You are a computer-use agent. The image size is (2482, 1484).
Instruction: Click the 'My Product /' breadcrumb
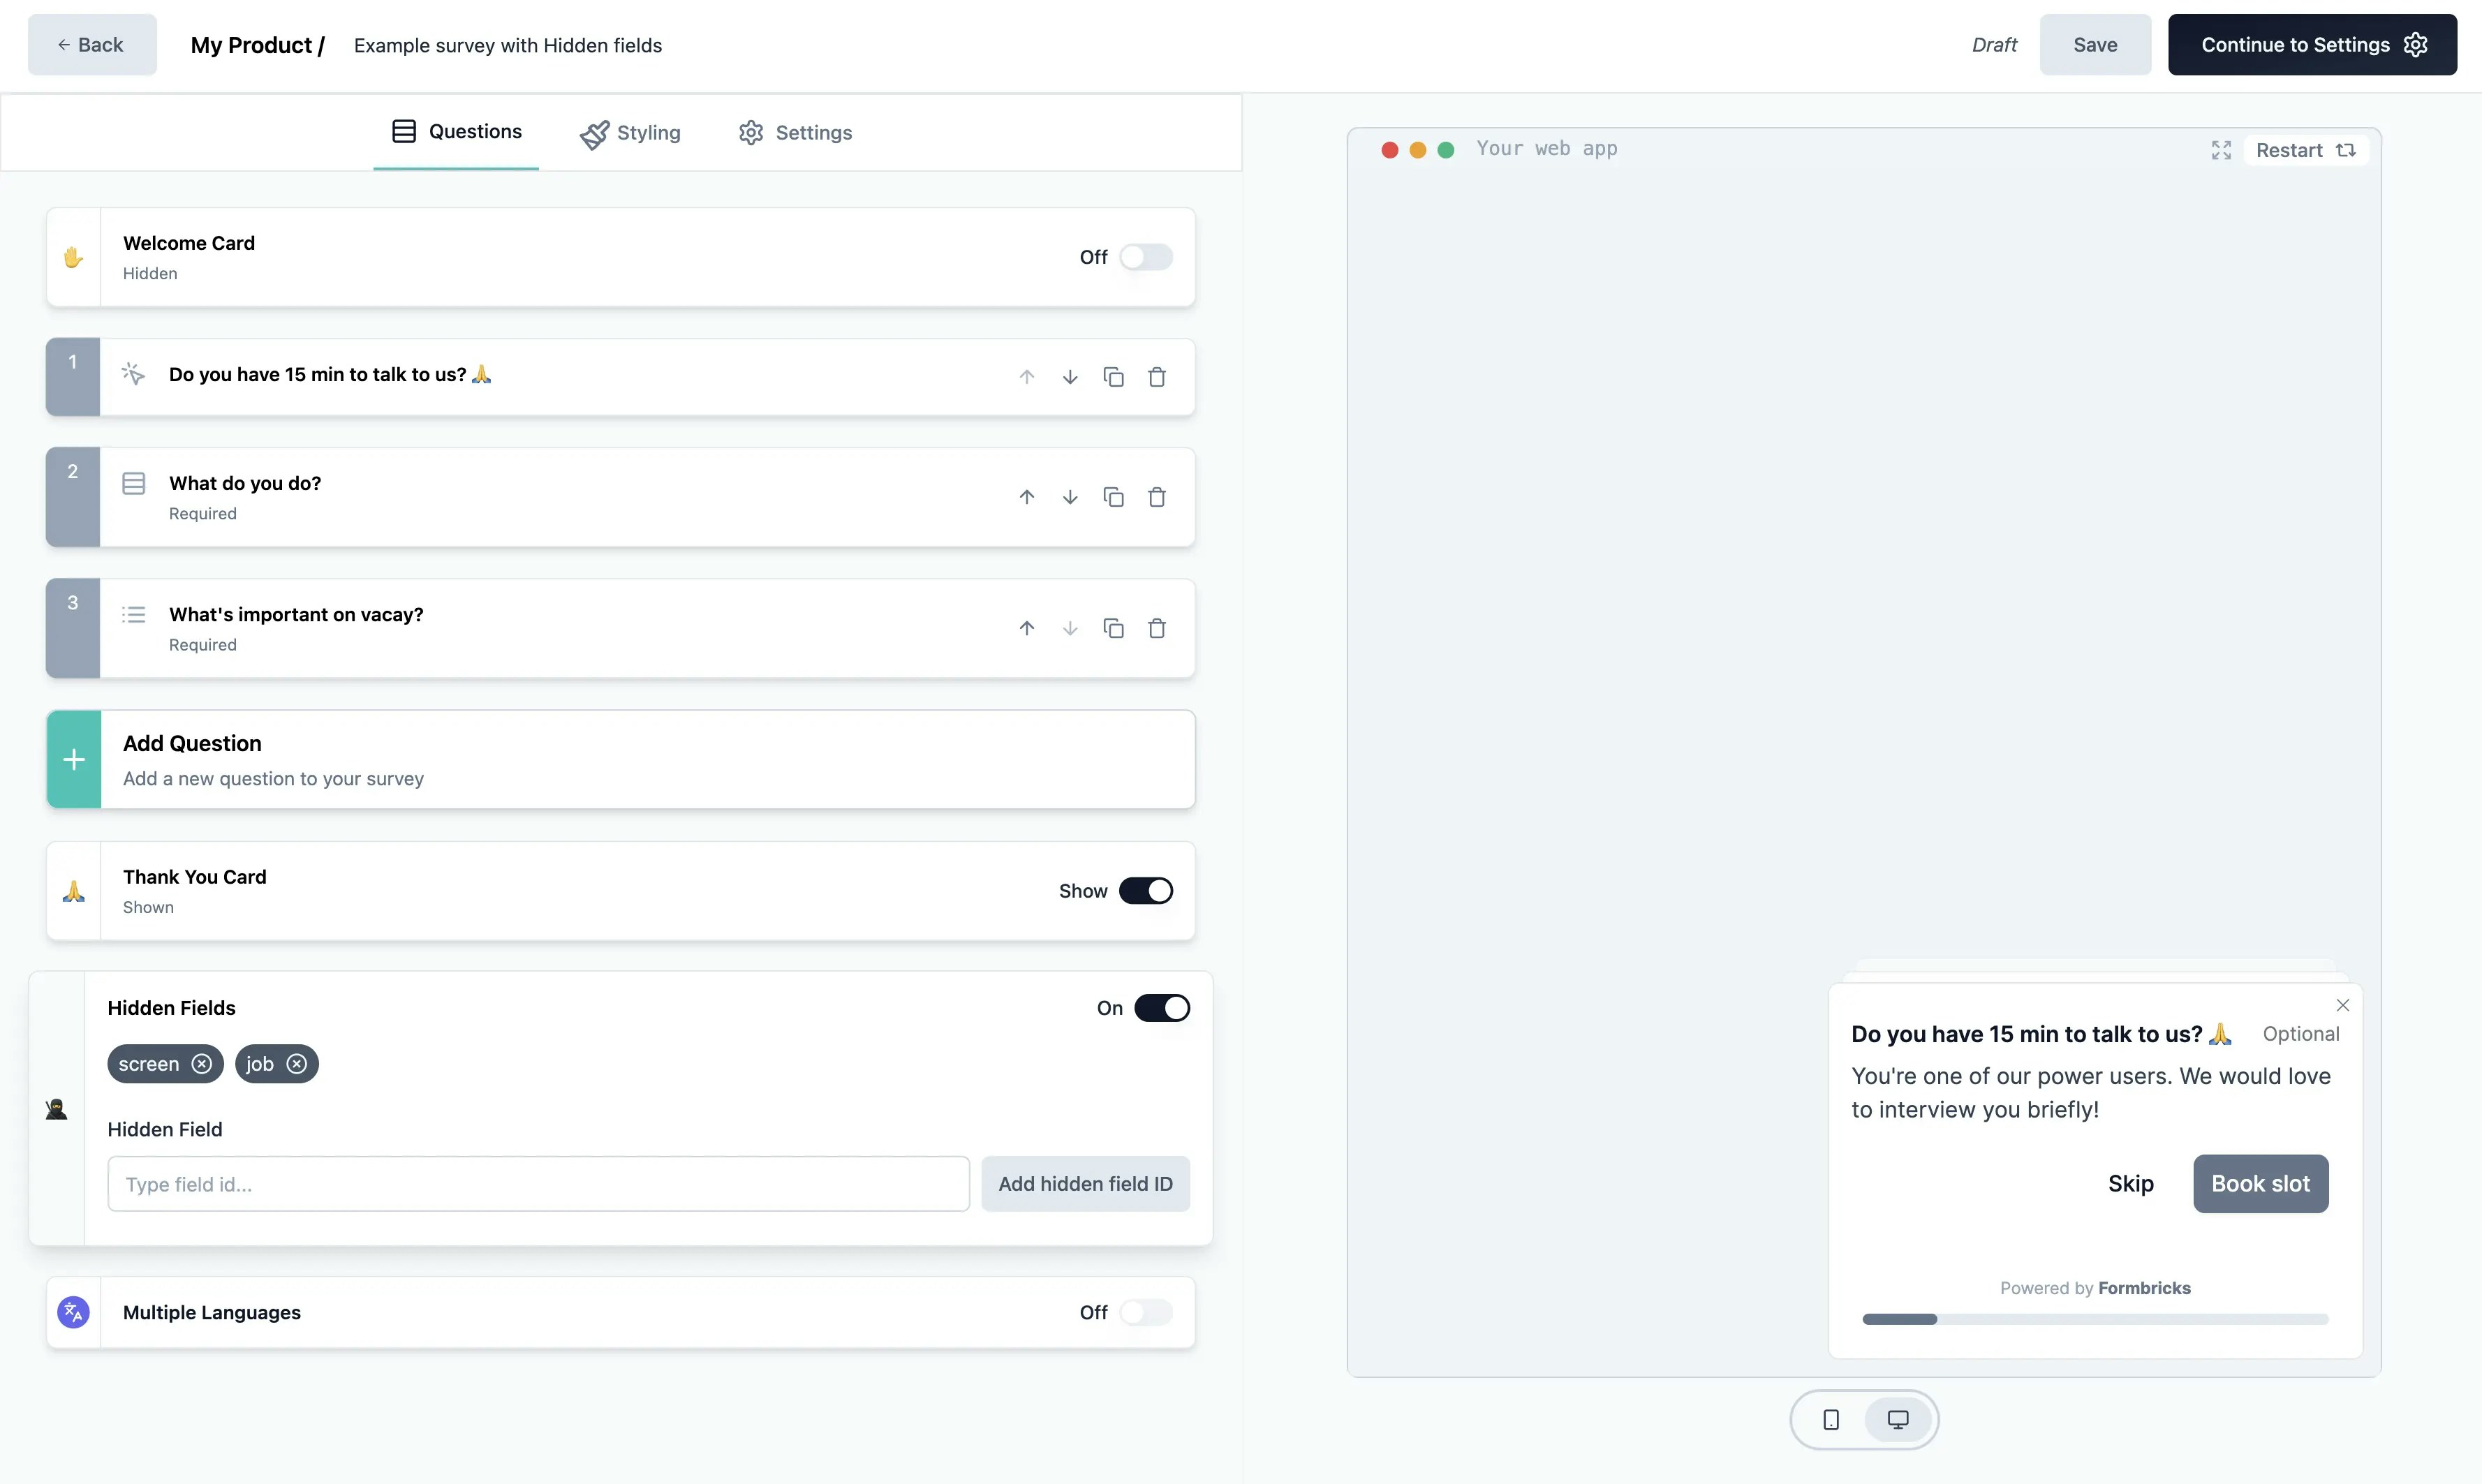click(x=258, y=45)
